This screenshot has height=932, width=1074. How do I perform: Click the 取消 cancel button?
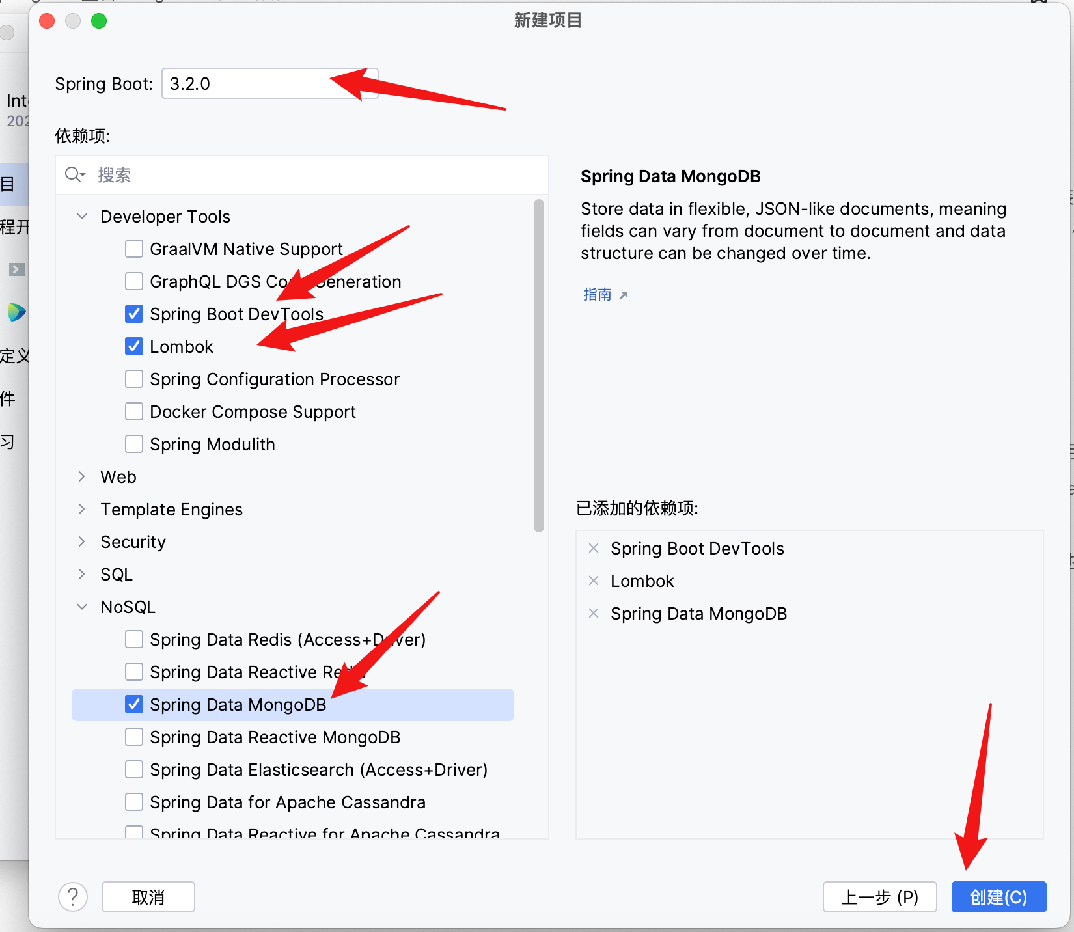148,897
